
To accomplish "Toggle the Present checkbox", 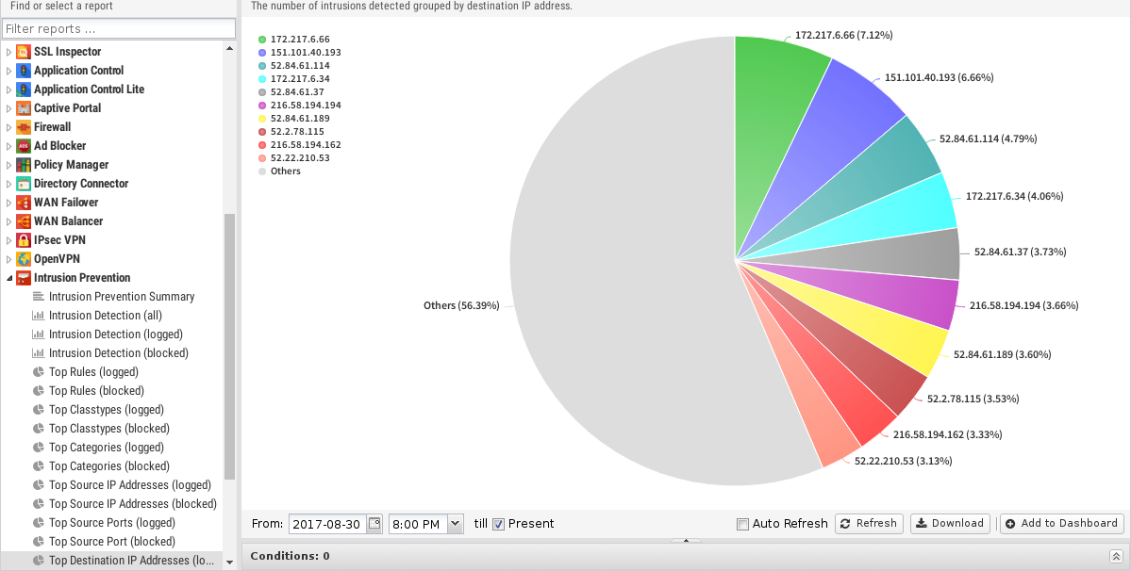I will pyautogui.click(x=498, y=524).
